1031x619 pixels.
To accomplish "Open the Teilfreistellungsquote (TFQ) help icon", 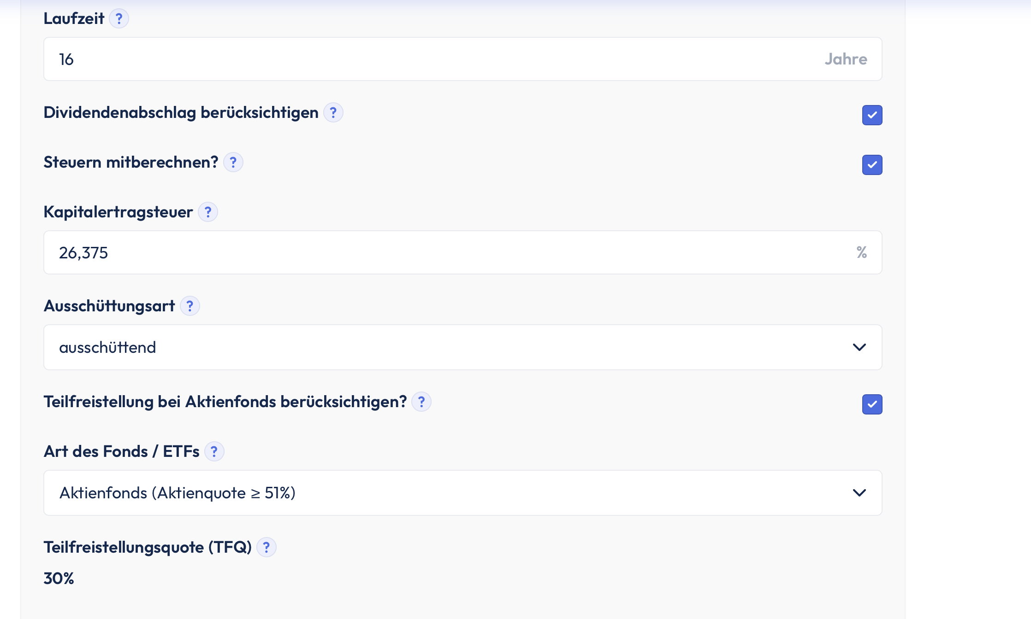I will (x=266, y=548).
